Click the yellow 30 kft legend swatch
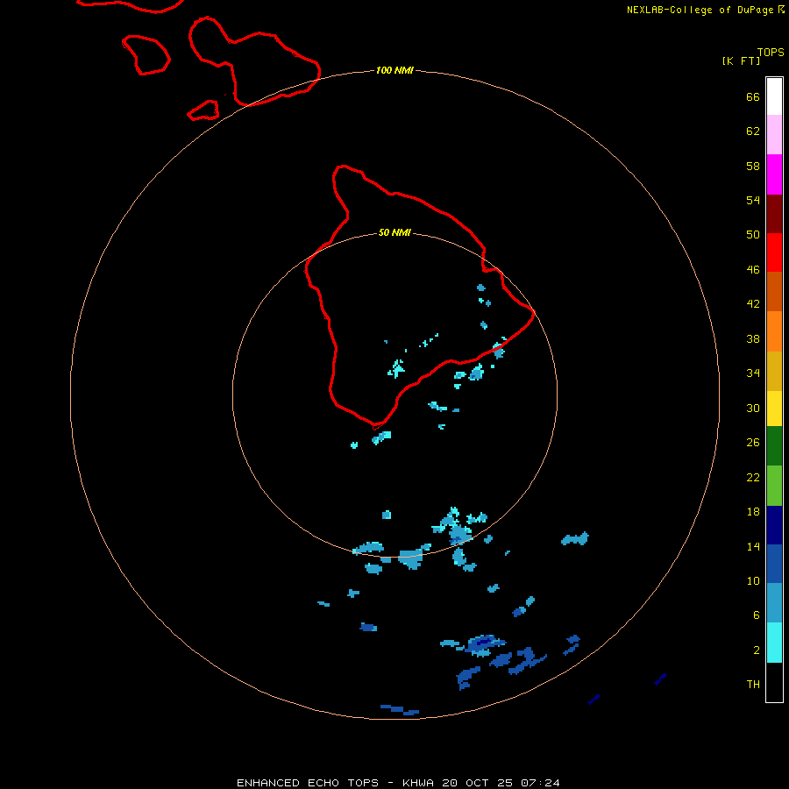 (774, 409)
